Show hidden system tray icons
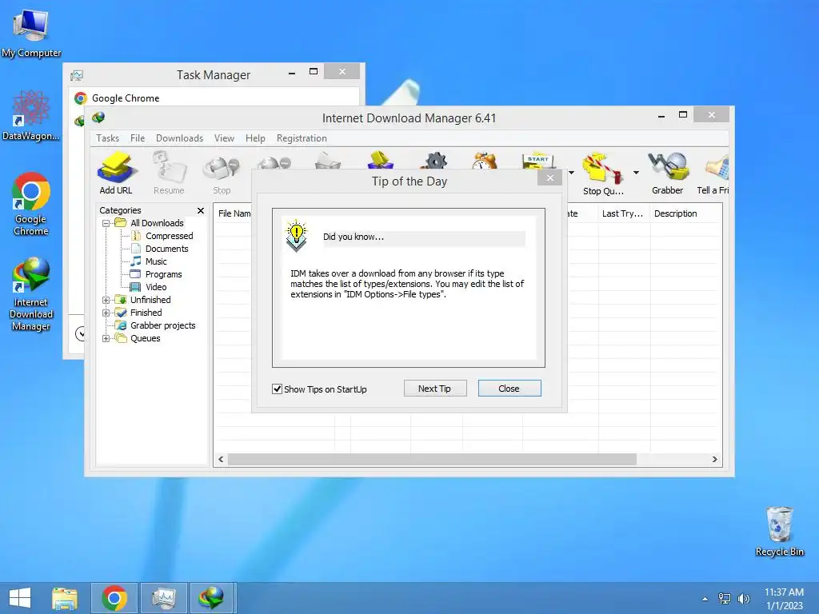819x614 pixels. (x=705, y=599)
